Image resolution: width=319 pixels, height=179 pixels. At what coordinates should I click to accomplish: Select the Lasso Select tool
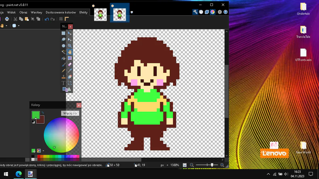click(63, 40)
